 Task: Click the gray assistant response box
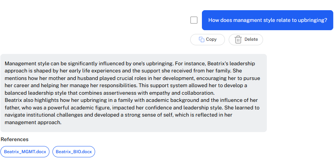(134, 93)
